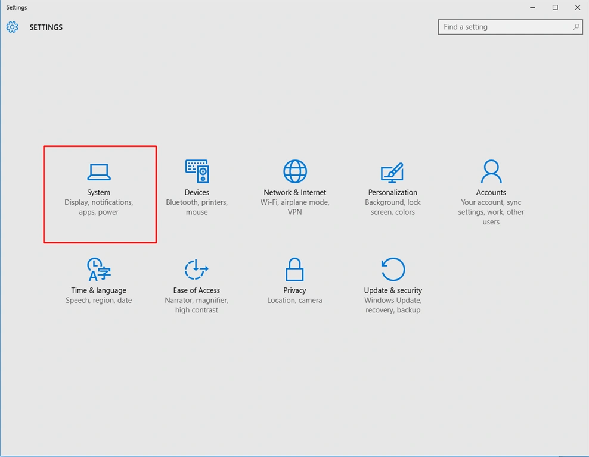Click 'Wi-Fi, airplane mode, VPN' description
The height and width of the screenshot is (457, 589).
click(x=295, y=207)
